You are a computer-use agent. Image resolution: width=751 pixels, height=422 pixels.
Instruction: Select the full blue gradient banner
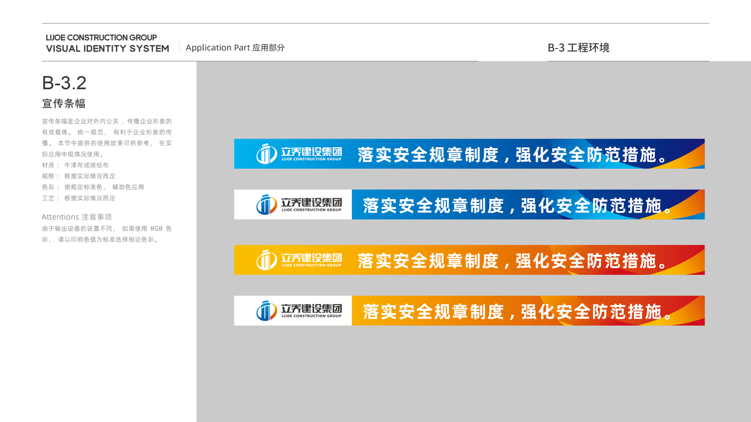pos(470,154)
